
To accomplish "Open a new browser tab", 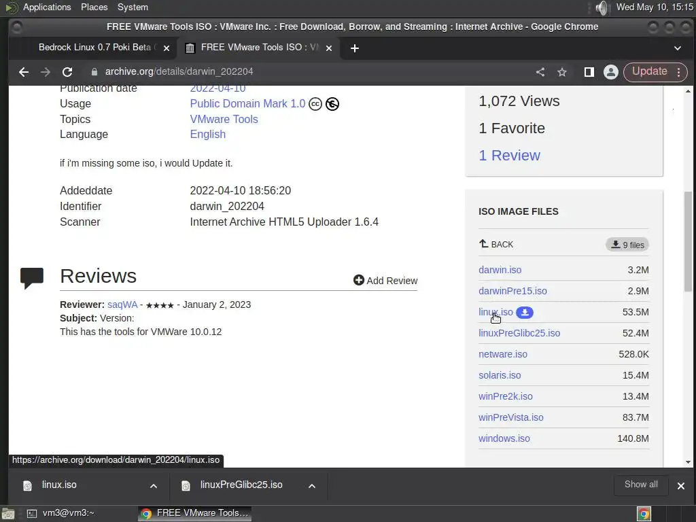I will point(354,48).
